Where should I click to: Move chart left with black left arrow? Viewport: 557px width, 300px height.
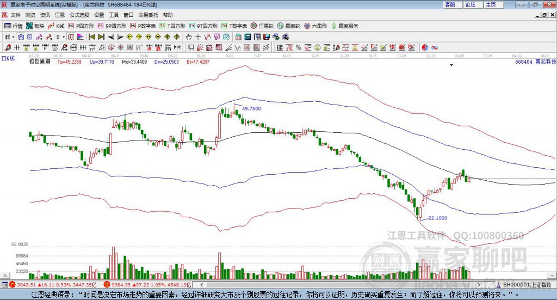coord(111,37)
